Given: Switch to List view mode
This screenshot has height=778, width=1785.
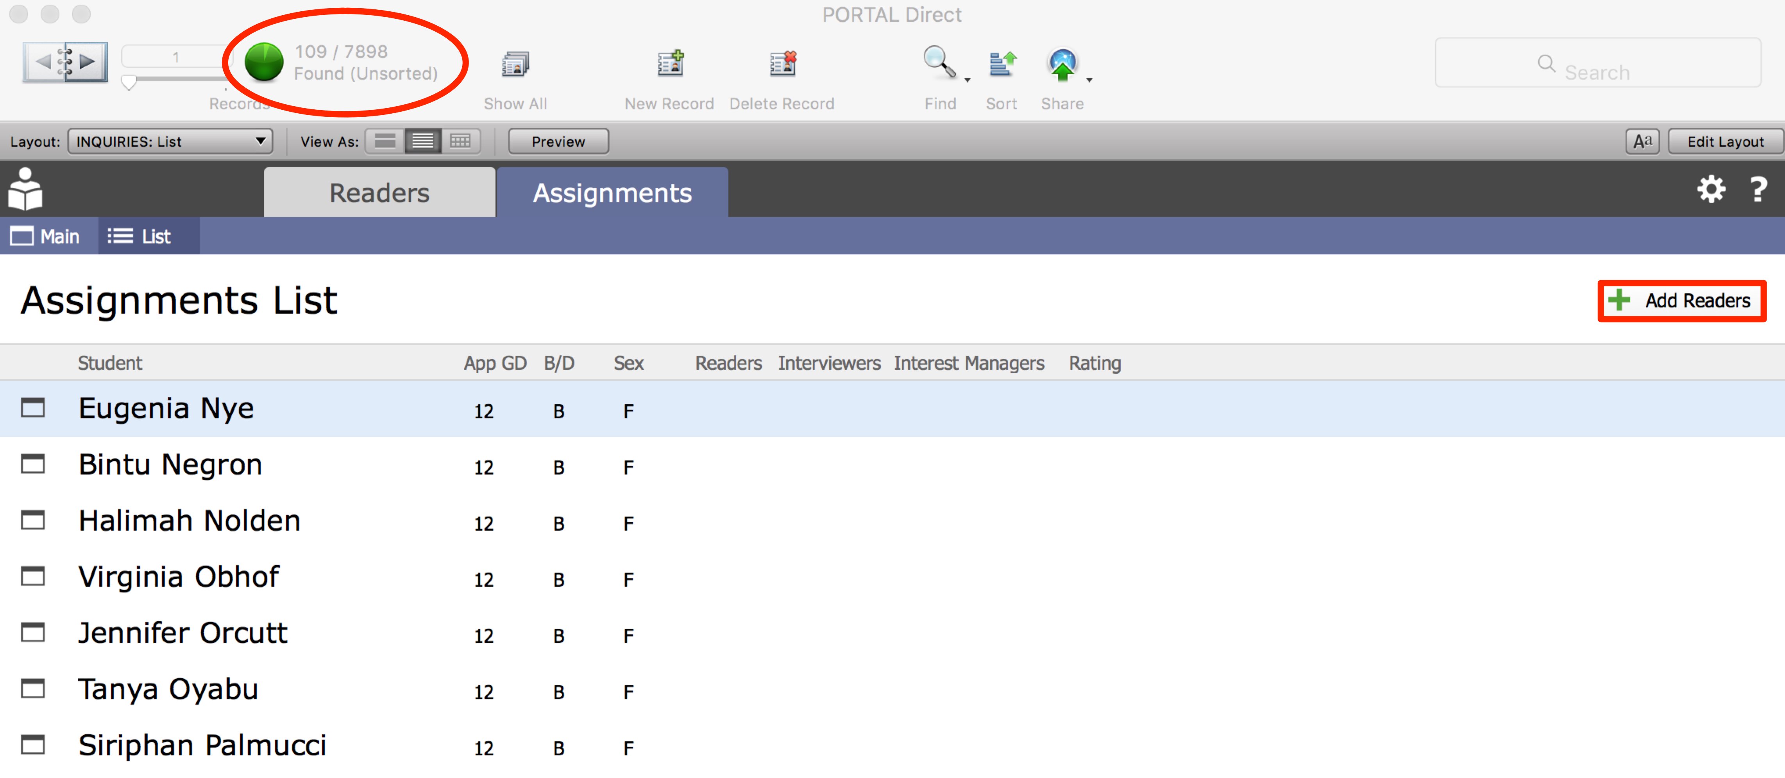Looking at the screenshot, I should (423, 141).
